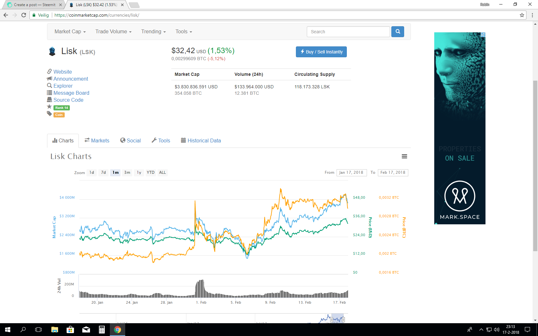Image resolution: width=538 pixels, height=336 pixels.
Task: Open the Source Code link
Action: pos(68,100)
